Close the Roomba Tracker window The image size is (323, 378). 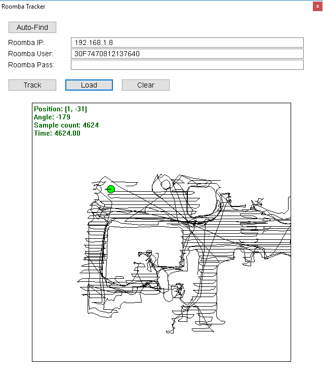[317, 7]
